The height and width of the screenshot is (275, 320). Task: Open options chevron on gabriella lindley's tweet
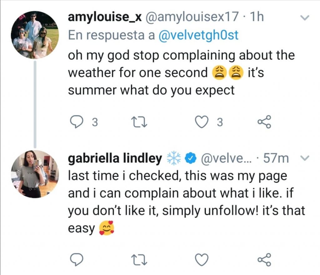(305, 158)
